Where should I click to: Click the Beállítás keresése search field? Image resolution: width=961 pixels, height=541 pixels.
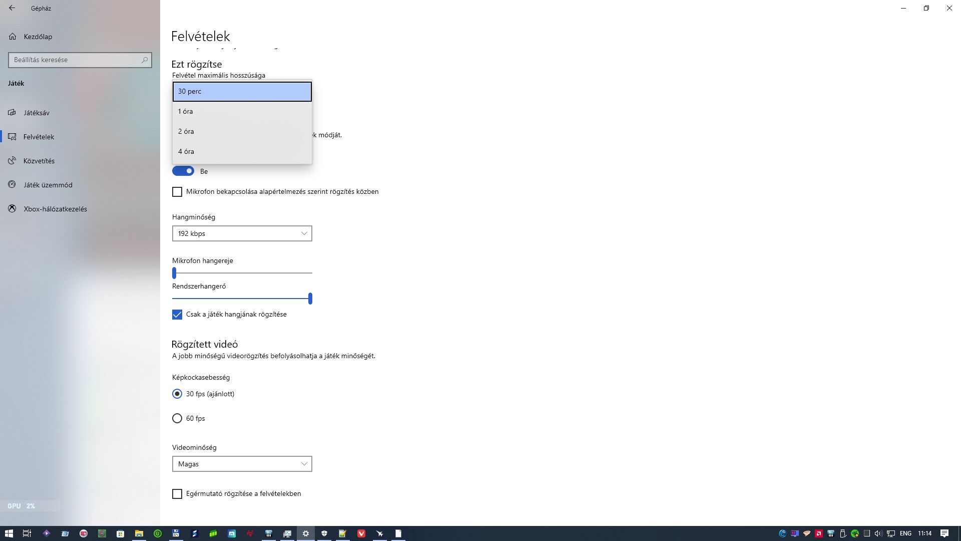pos(75,60)
